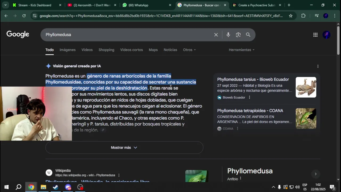Open the Chrome extensions menu

(303, 16)
